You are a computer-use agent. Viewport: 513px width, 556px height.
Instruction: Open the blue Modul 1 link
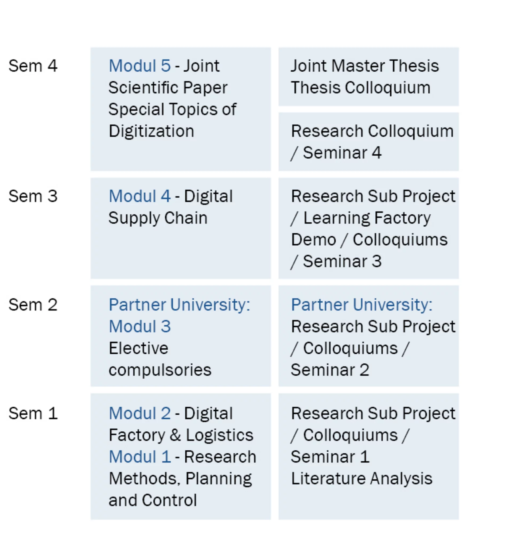[139, 457]
